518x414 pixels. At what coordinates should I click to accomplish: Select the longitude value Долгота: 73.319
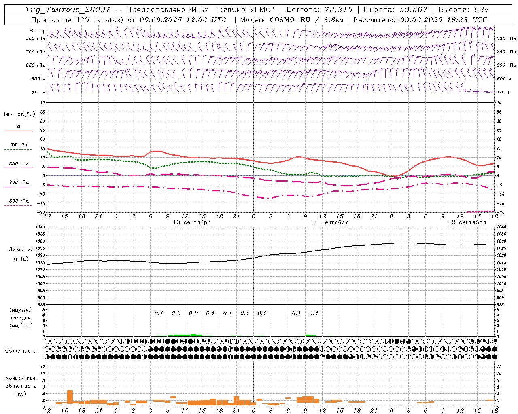pos(319,10)
